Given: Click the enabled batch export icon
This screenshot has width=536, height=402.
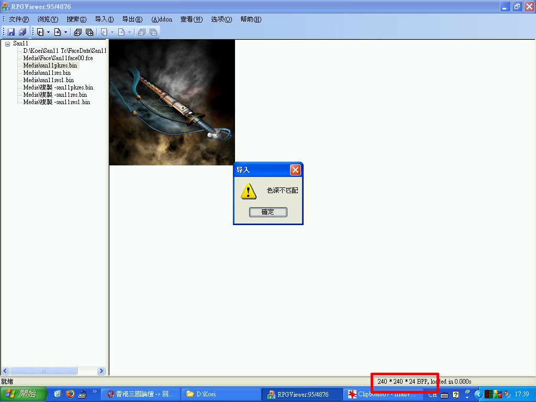Looking at the screenshot, I should pos(89,32).
